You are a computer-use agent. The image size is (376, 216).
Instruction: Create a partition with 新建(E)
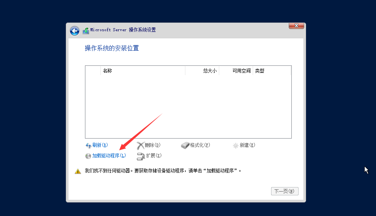point(247,145)
